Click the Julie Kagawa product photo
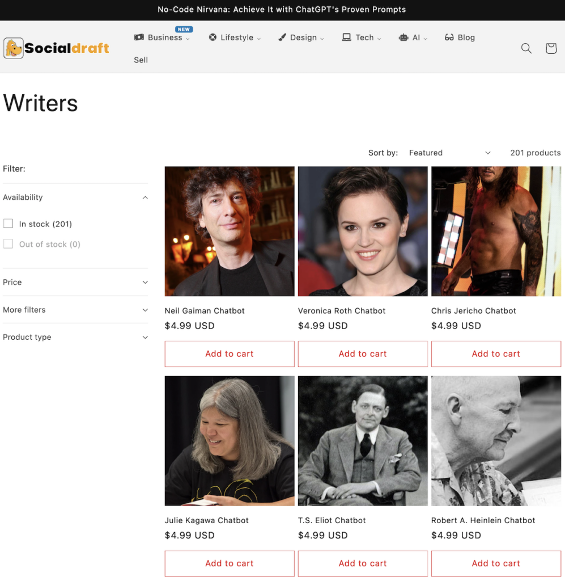The width and height of the screenshot is (565, 581). (230, 441)
